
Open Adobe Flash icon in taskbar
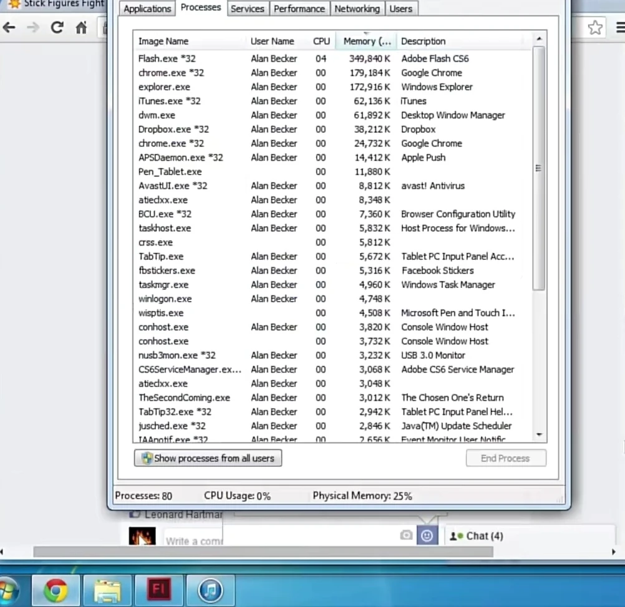coord(158,590)
